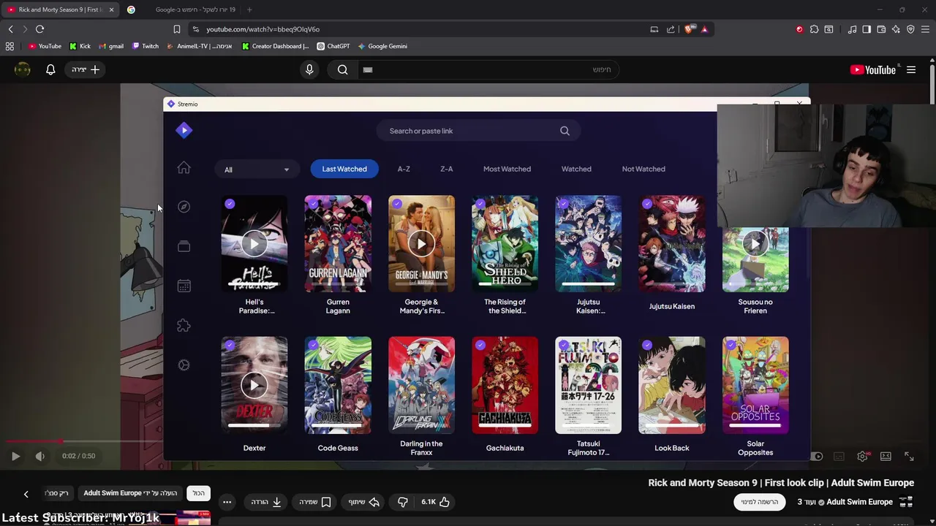Select the Watched filter tab
Viewport: 936px width, 526px height.
[576, 169]
